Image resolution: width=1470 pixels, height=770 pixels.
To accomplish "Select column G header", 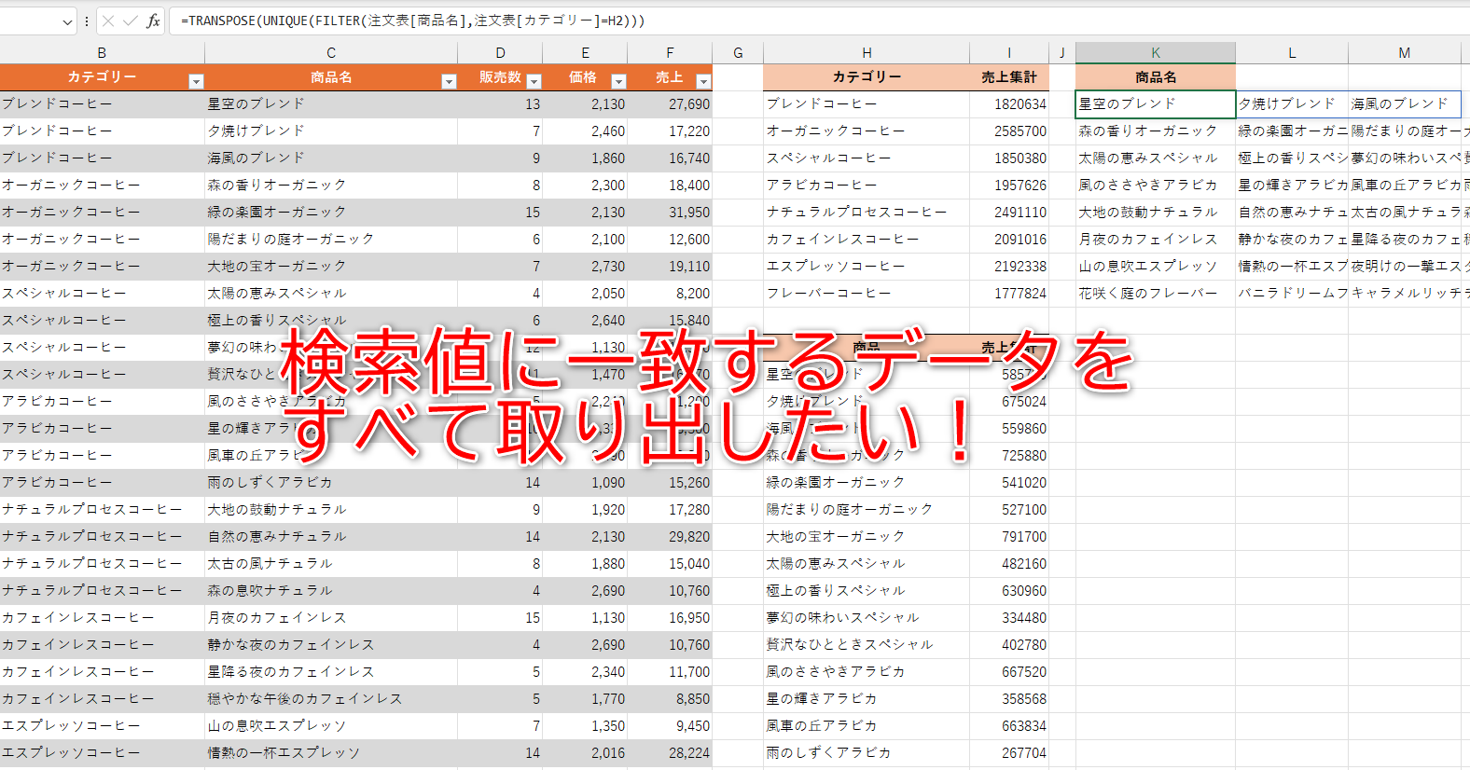I will (738, 53).
